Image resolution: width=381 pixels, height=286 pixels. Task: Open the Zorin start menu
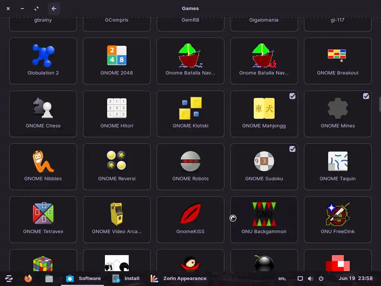[x=9, y=279]
